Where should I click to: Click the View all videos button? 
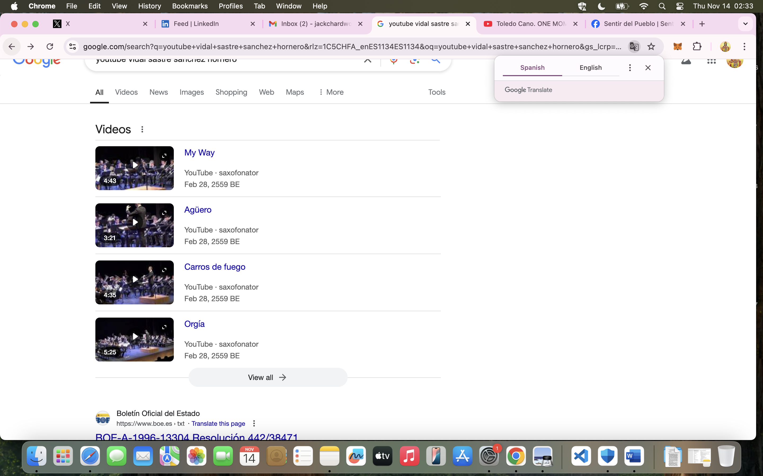(x=268, y=377)
